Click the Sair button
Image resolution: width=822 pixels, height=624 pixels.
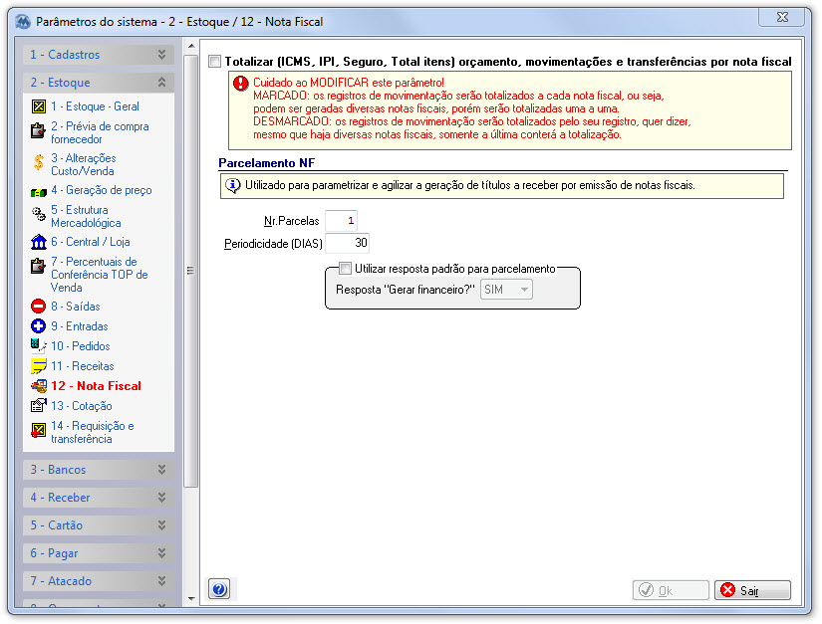click(752, 590)
